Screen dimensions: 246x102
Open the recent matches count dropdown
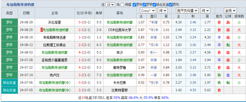click(x=110, y=5)
